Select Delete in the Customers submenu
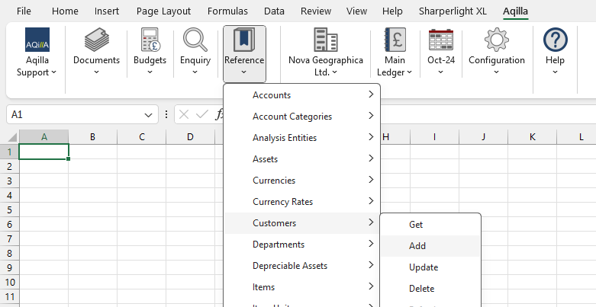This screenshot has width=596, height=307. coord(421,289)
